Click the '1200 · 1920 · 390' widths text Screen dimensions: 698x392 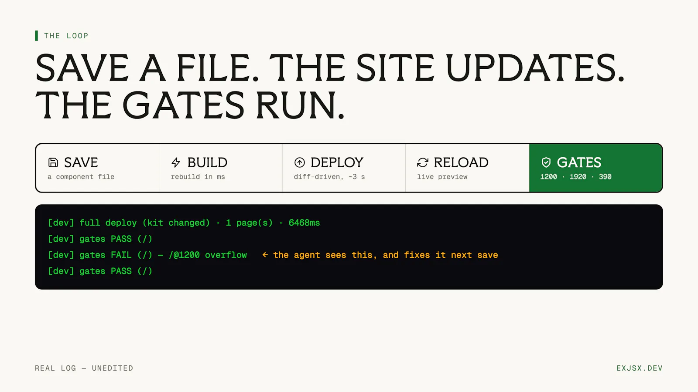point(576,176)
